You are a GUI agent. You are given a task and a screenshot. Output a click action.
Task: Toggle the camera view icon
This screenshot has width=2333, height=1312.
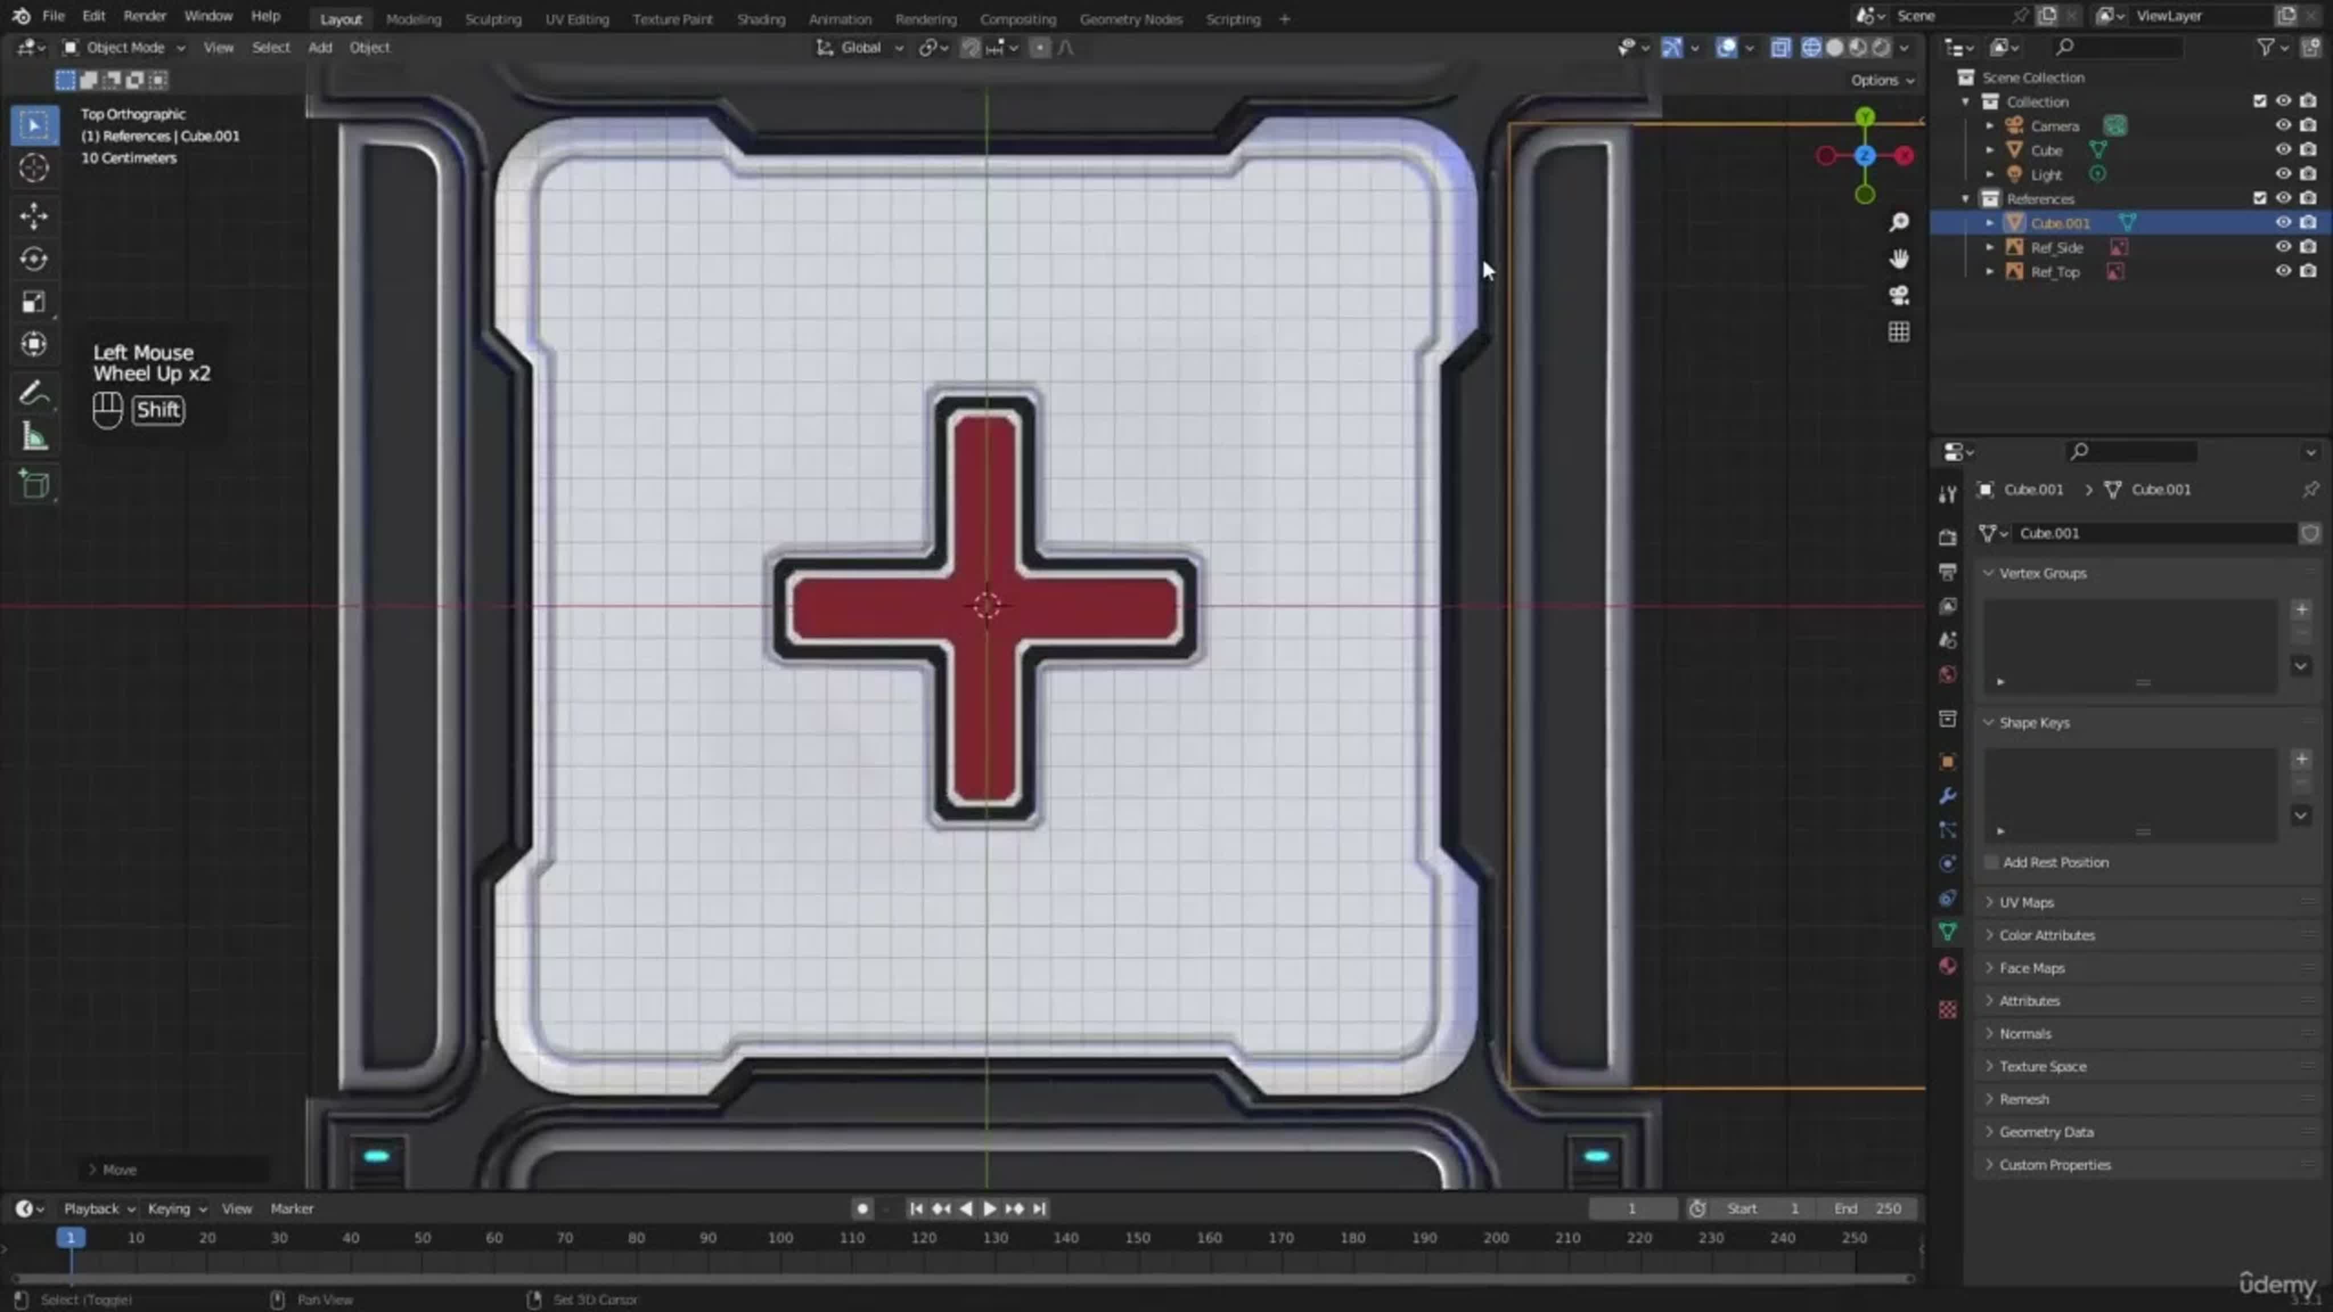coord(1899,295)
